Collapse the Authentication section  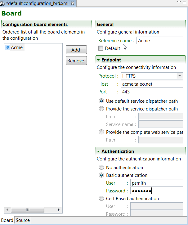pyautogui.click(x=98, y=151)
